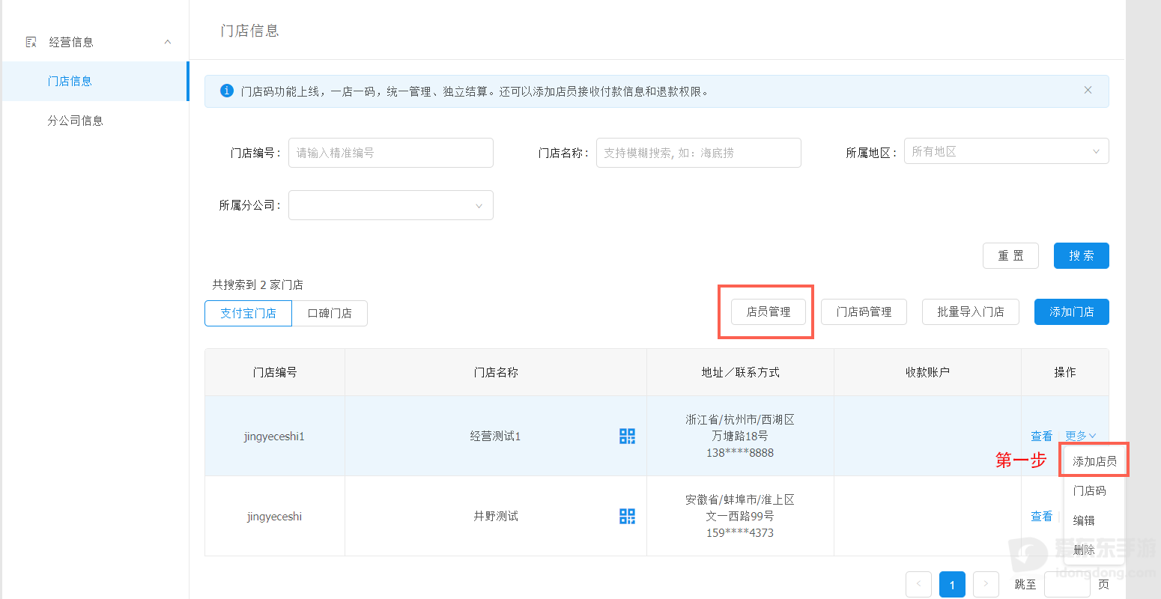This screenshot has width=1161, height=599.
Task: Click the 经营信息 sidebar icon
Action: pyautogui.click(x=31, y=42)
